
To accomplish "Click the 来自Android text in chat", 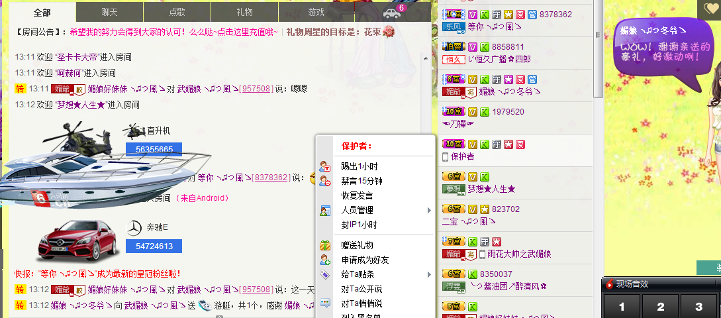I will 202,198.
